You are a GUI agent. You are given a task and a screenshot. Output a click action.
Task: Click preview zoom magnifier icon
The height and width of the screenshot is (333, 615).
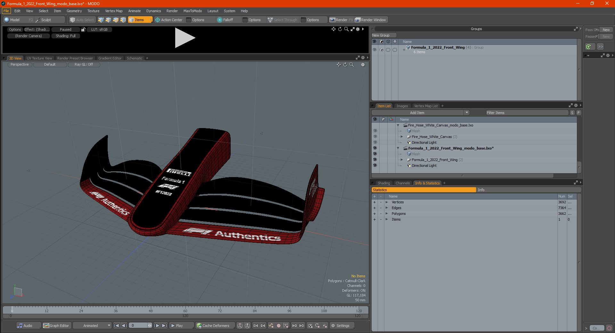coord(346,29)
